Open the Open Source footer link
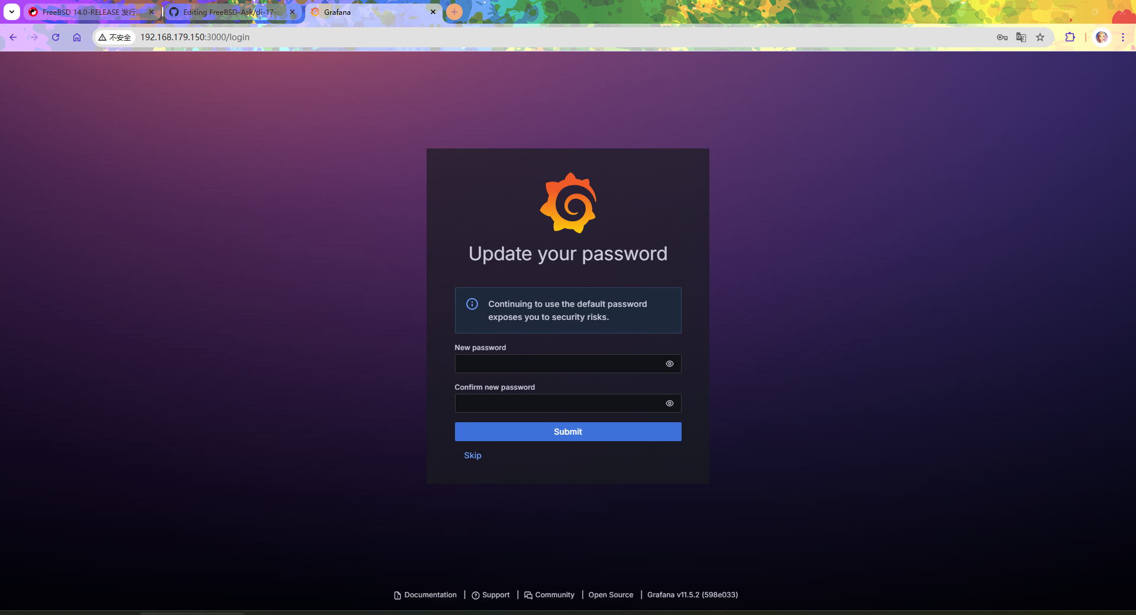This screenshot has height=615, width=1136. 611,595
